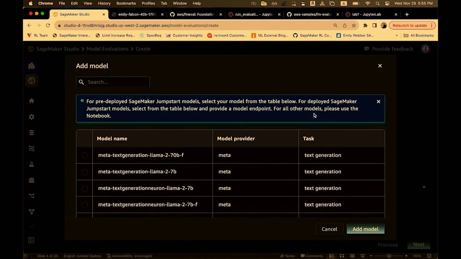Screen dimensions: 461x259
Task: Open the Profiles menu in menu bar
Action: (148, 3)
